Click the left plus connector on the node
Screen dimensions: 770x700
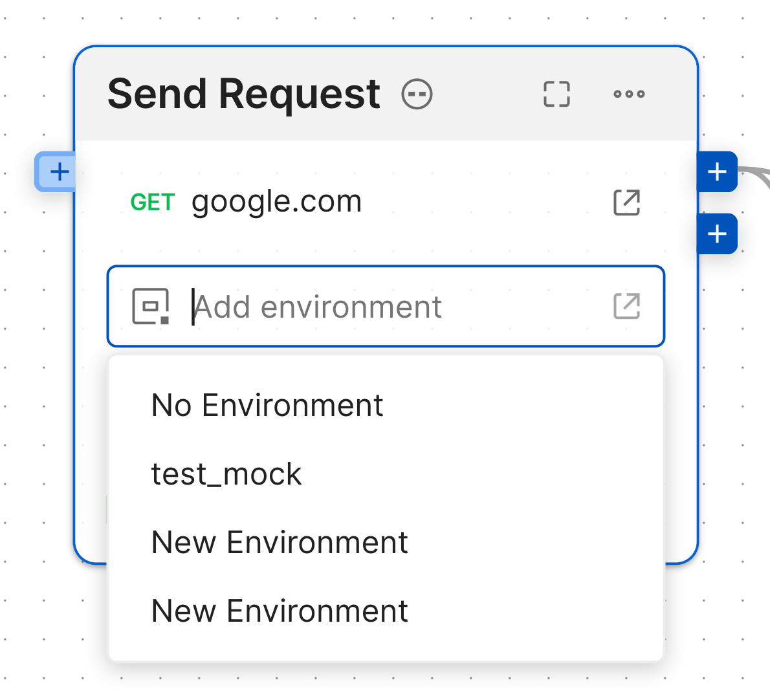pyautogui.click(x=58, y=172)
